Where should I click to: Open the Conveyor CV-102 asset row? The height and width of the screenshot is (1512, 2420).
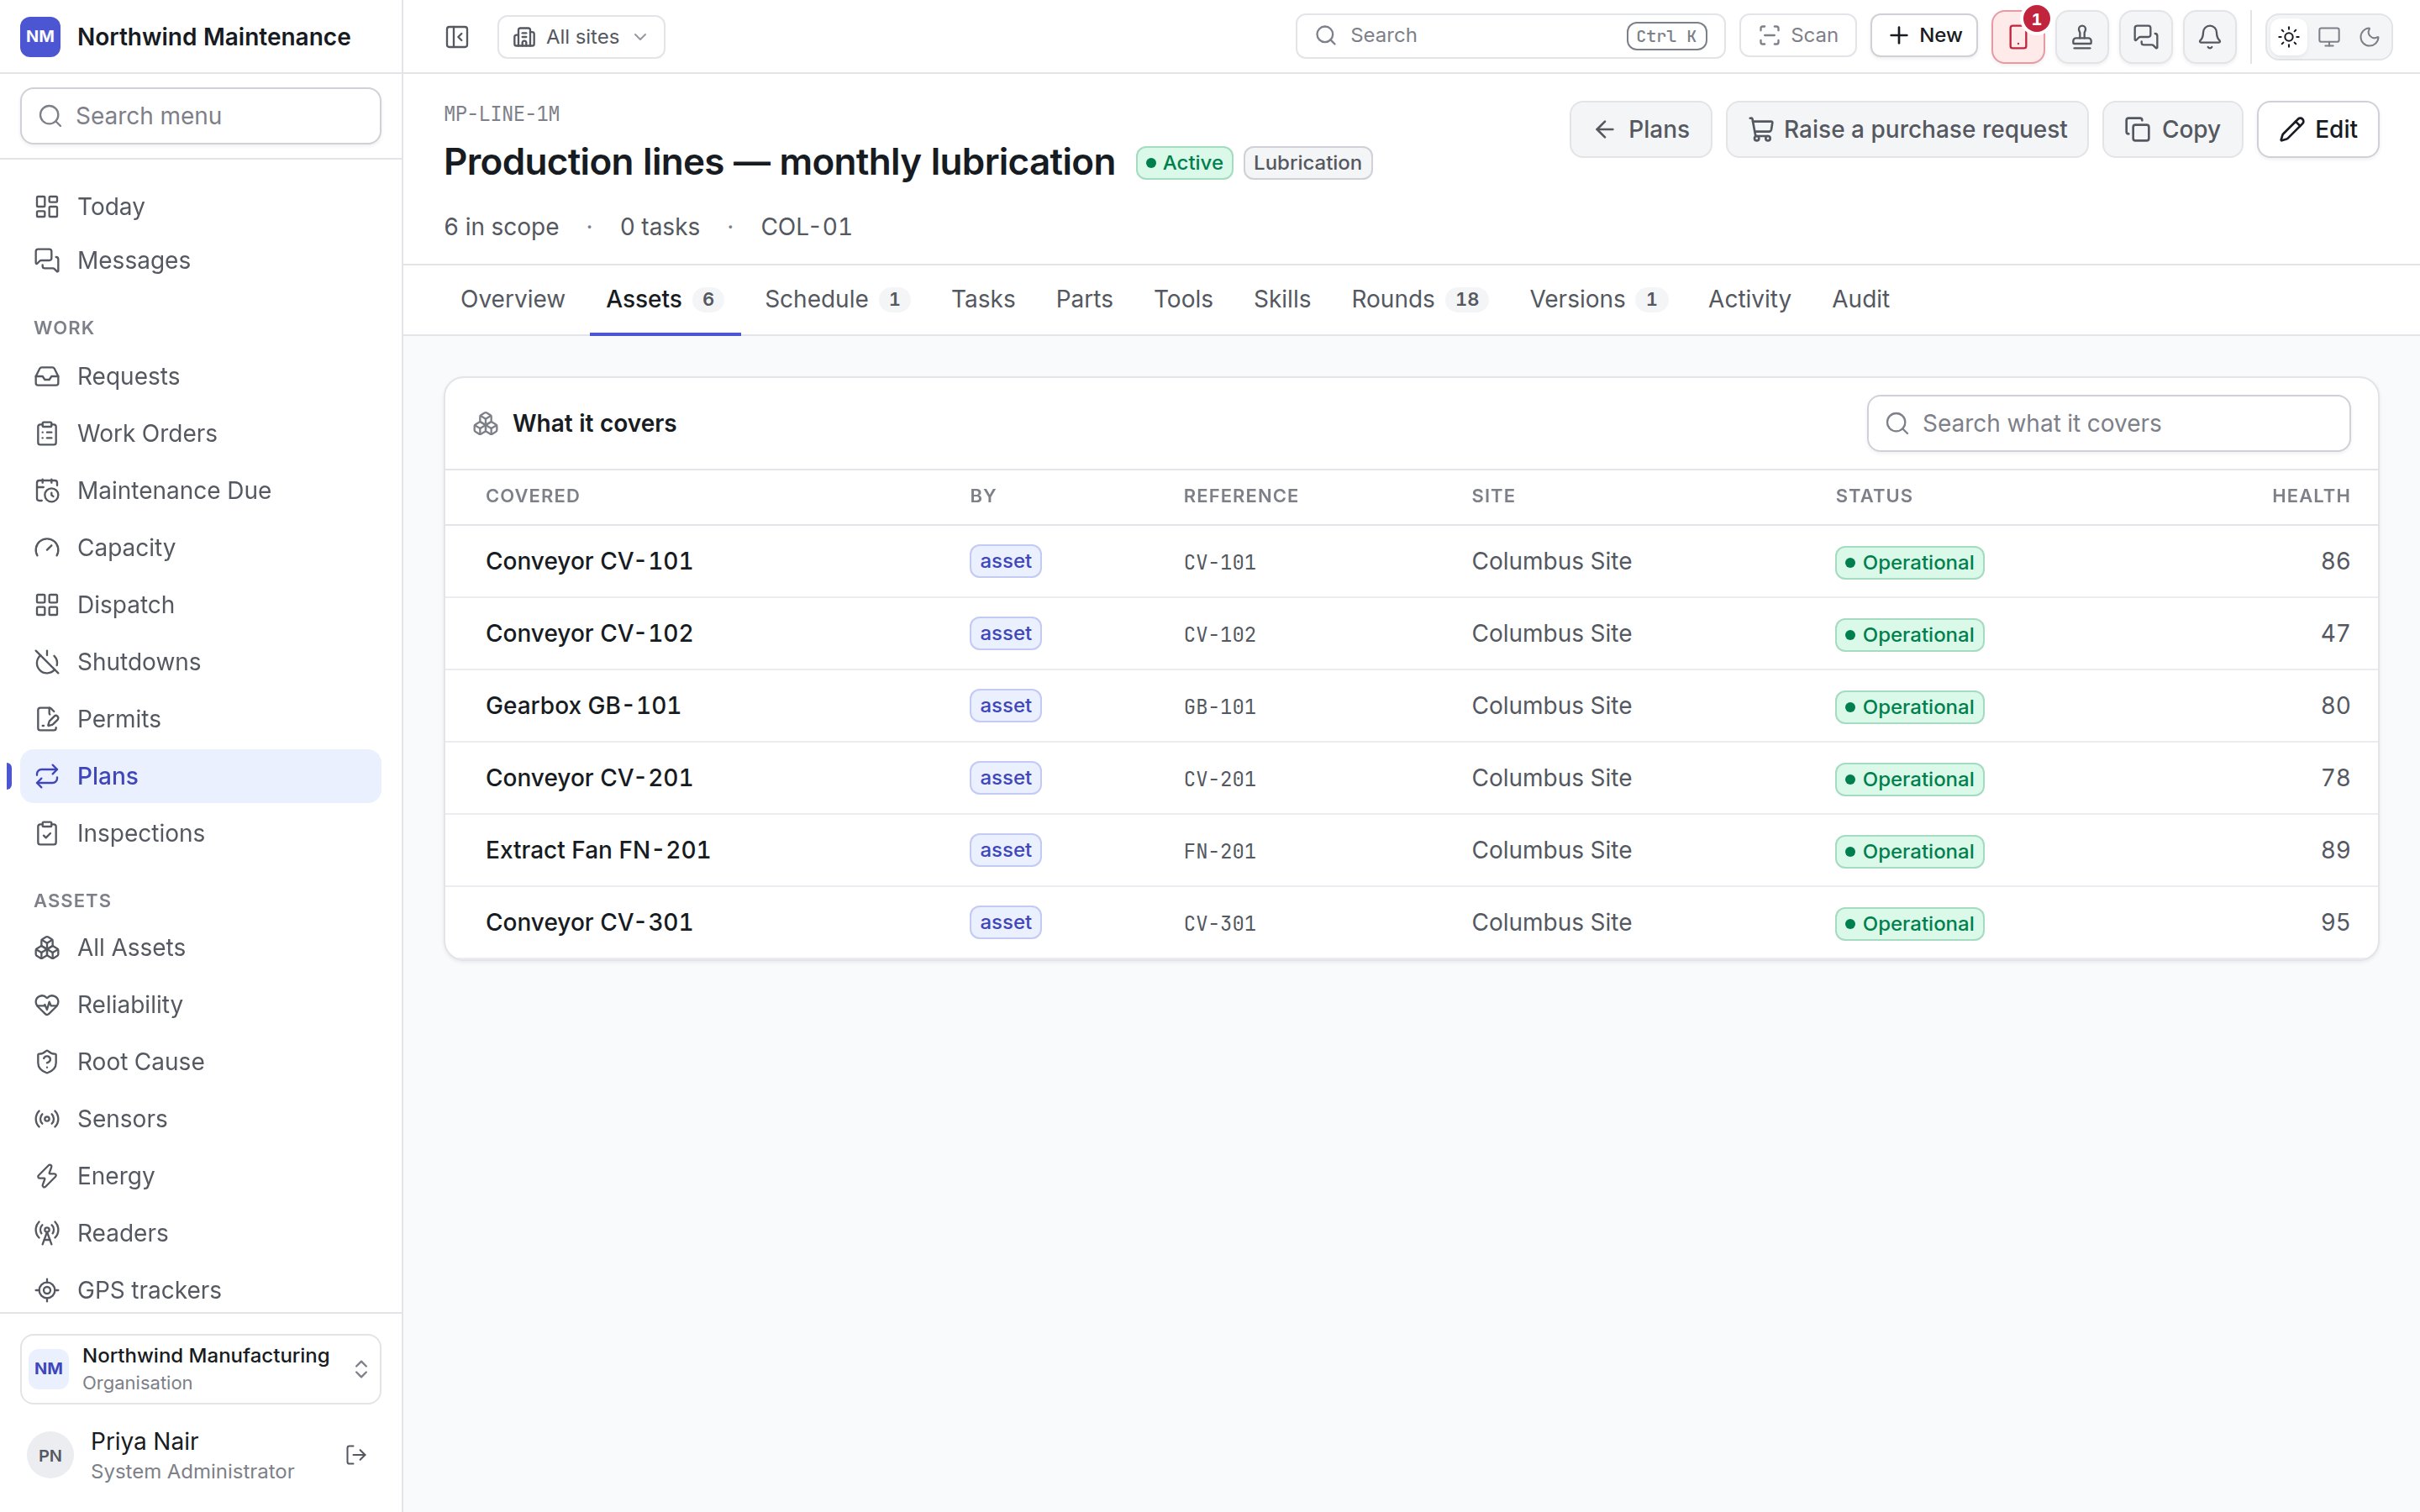click(x=1411, y=634)
